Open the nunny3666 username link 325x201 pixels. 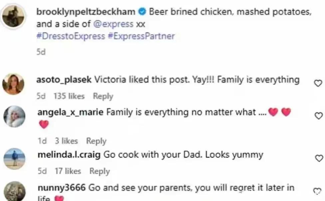(62, 188)
